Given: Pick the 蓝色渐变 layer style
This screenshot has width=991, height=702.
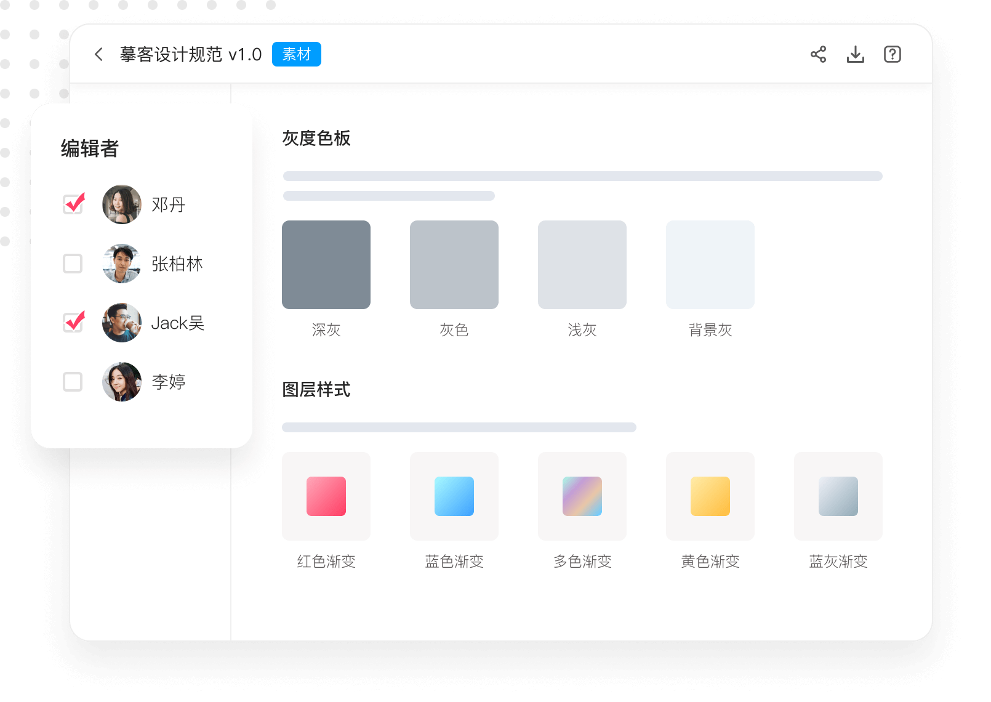Looking at the screenshot, I should tap(454, 496).
